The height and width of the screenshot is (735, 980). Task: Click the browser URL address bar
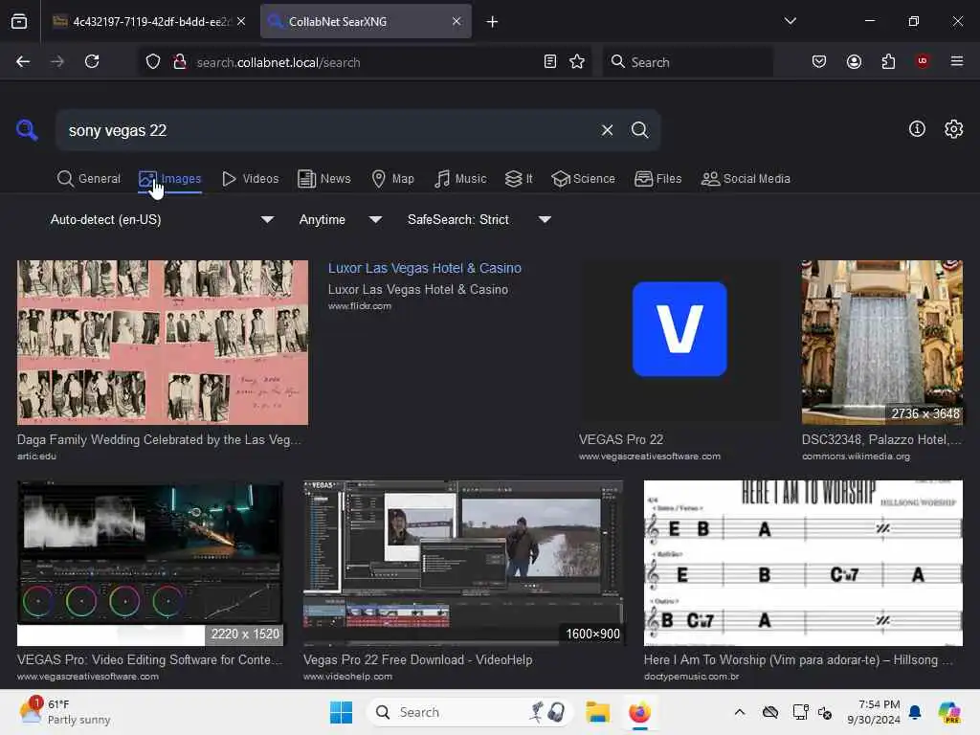366,62
